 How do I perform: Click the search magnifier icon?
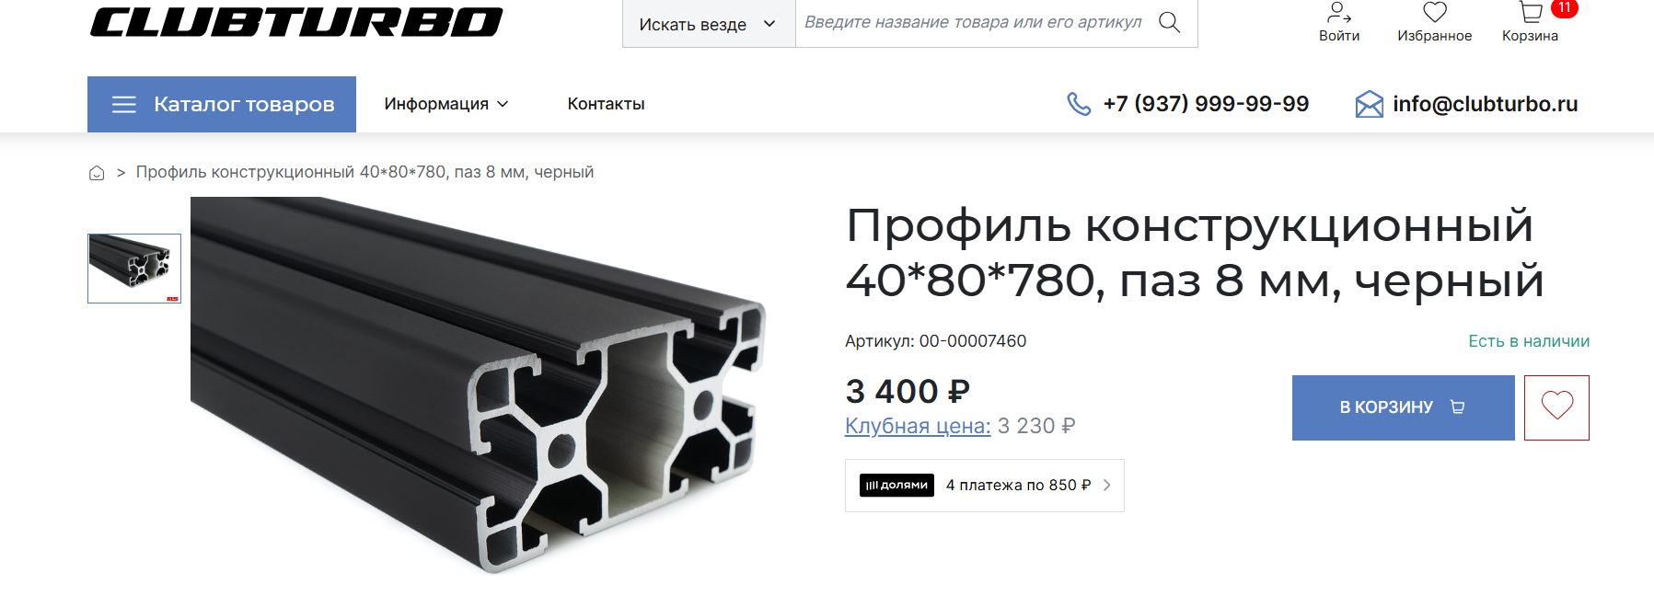click(1169, 22)
